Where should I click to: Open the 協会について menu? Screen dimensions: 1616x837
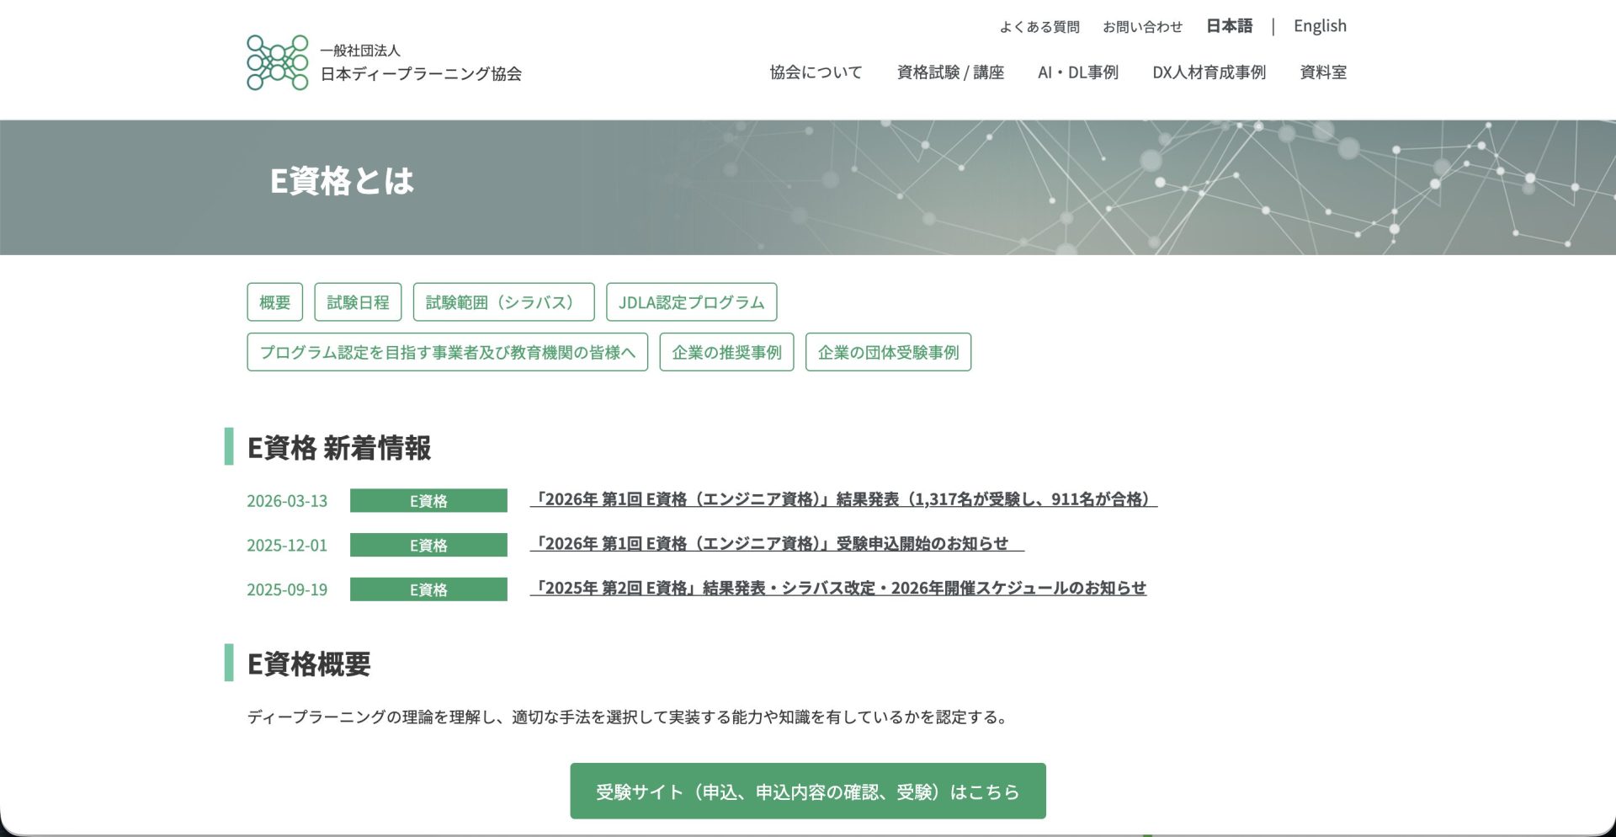[815, 72]
